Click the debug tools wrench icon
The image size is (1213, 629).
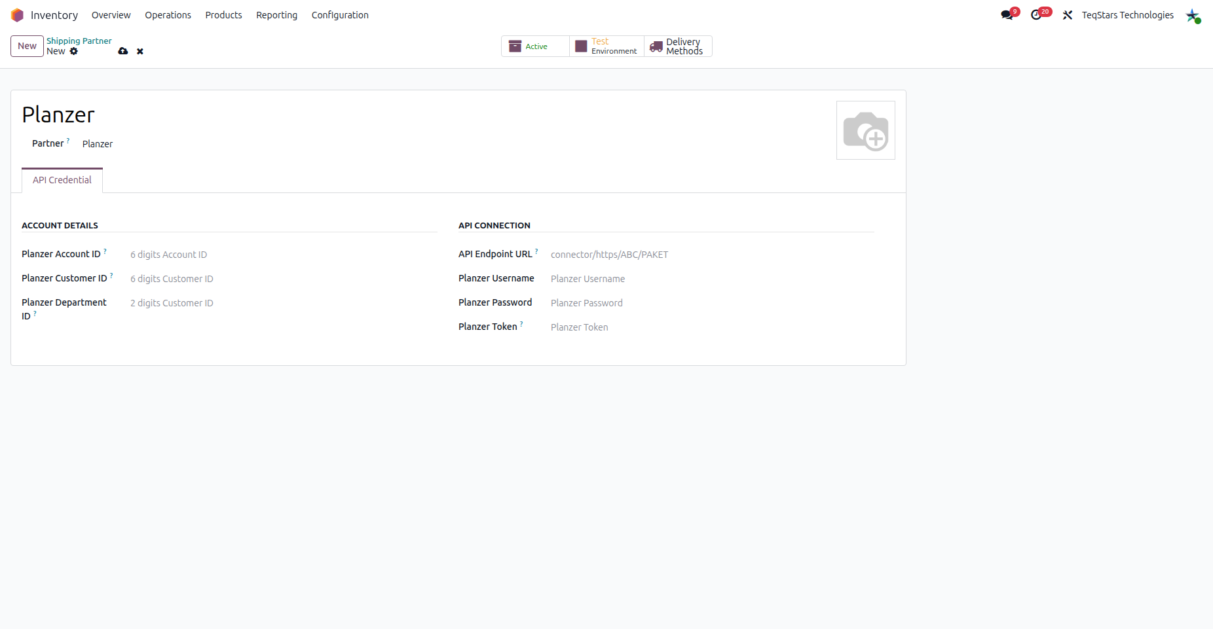pyautogui.click(x=1068, y=15)
